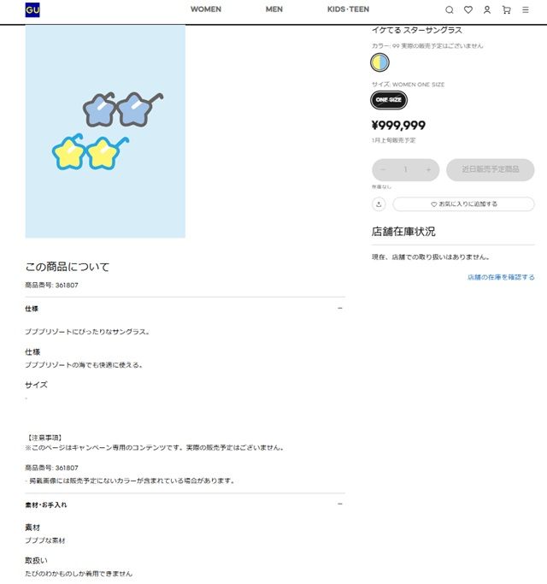Screen dimensions: 547x584
Task: Select the ONE SIZE option
Action: (389, 100)
